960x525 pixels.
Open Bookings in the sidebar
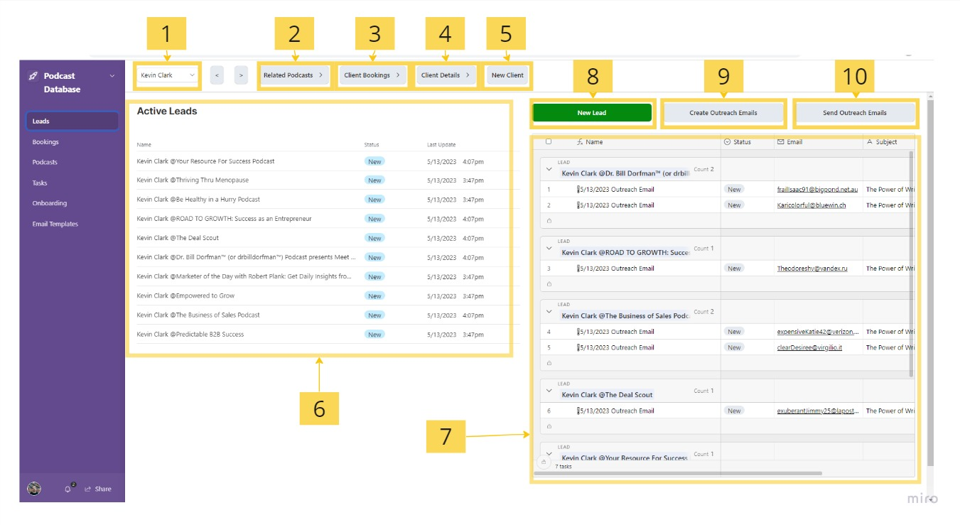pyautogui.click(x=45, y=142)
